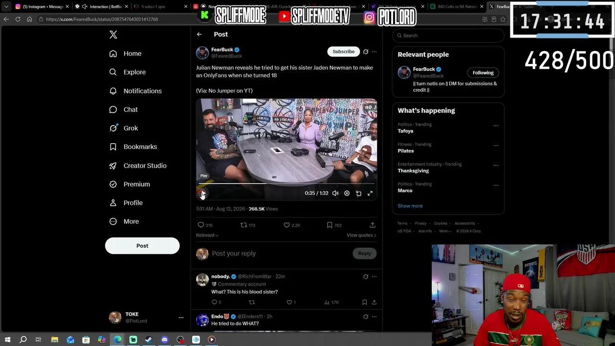Click the browser home button
Screen dimensions: 615x346
point(29,19)
